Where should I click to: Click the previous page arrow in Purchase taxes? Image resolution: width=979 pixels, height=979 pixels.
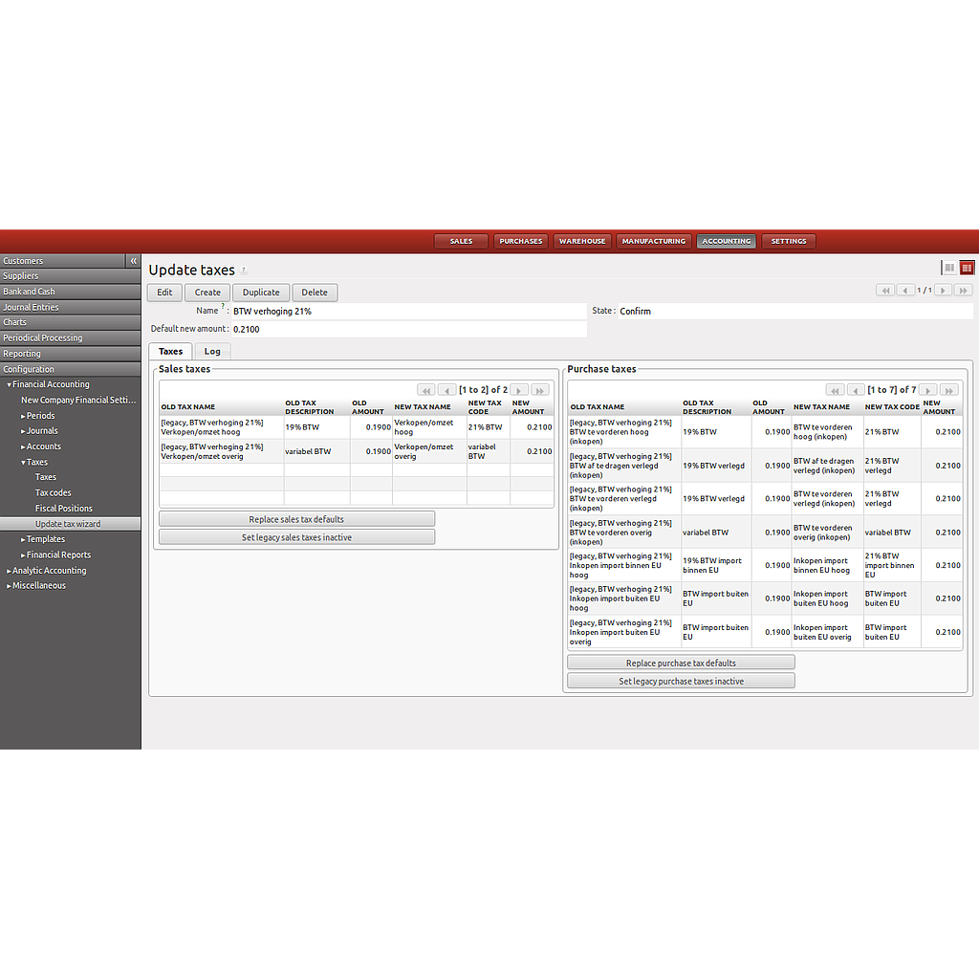click(856, 390)
